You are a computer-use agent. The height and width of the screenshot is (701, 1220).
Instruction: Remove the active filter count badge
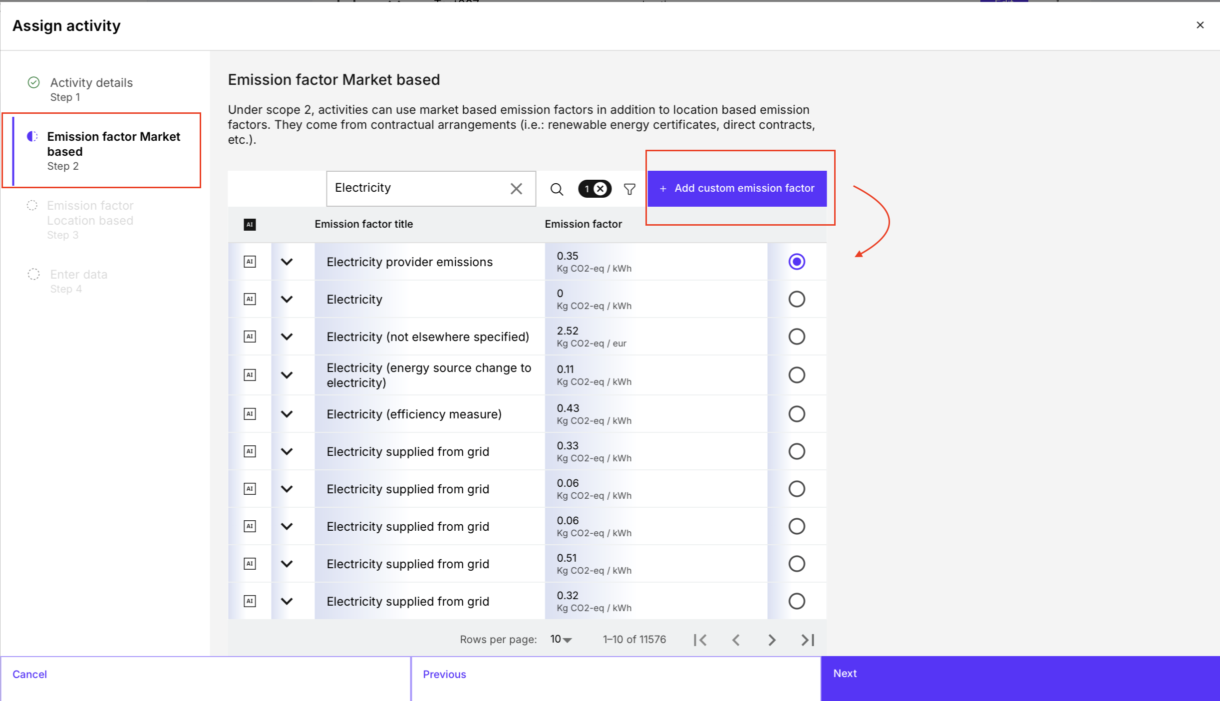pyautogui.click(x=601, y=189)
